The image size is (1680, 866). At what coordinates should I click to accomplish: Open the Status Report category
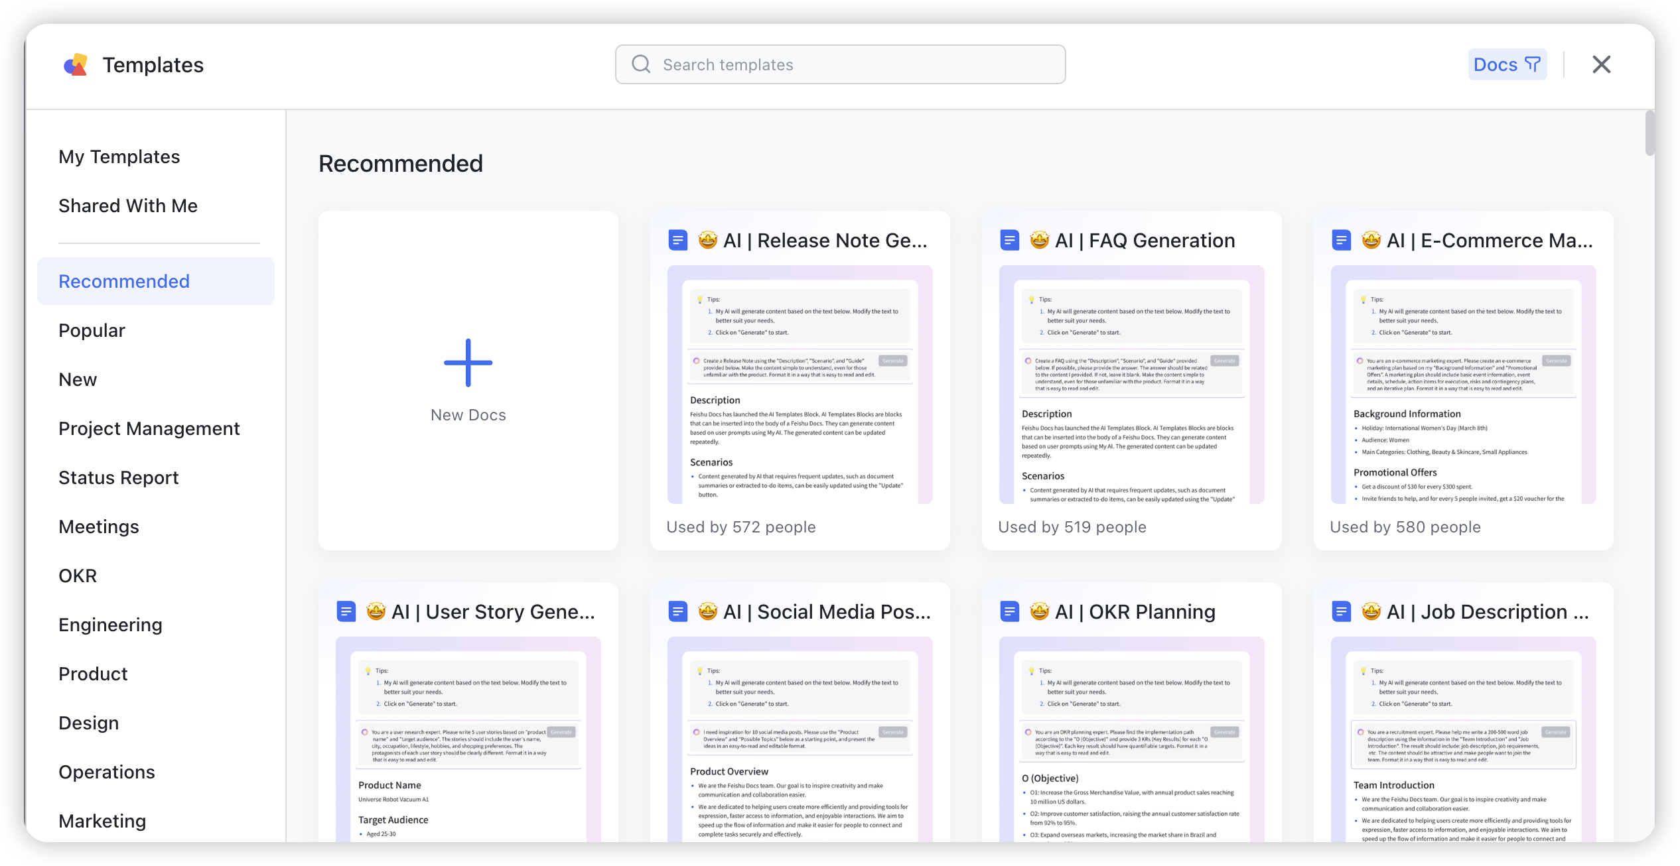tap(118, 477)
